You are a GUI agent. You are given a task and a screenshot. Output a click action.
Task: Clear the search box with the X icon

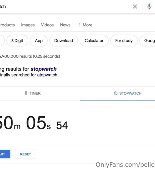[x=135, y=6]
